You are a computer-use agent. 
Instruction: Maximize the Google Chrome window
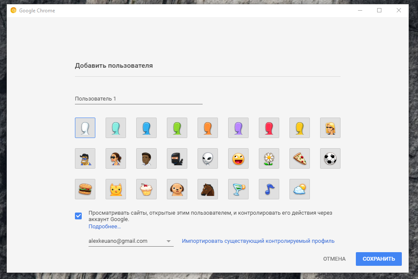click(379, 10)
